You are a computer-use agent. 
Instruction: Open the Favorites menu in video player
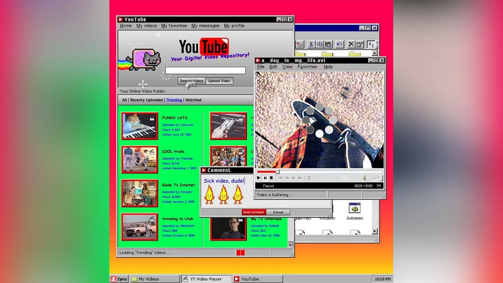(307, 67)
